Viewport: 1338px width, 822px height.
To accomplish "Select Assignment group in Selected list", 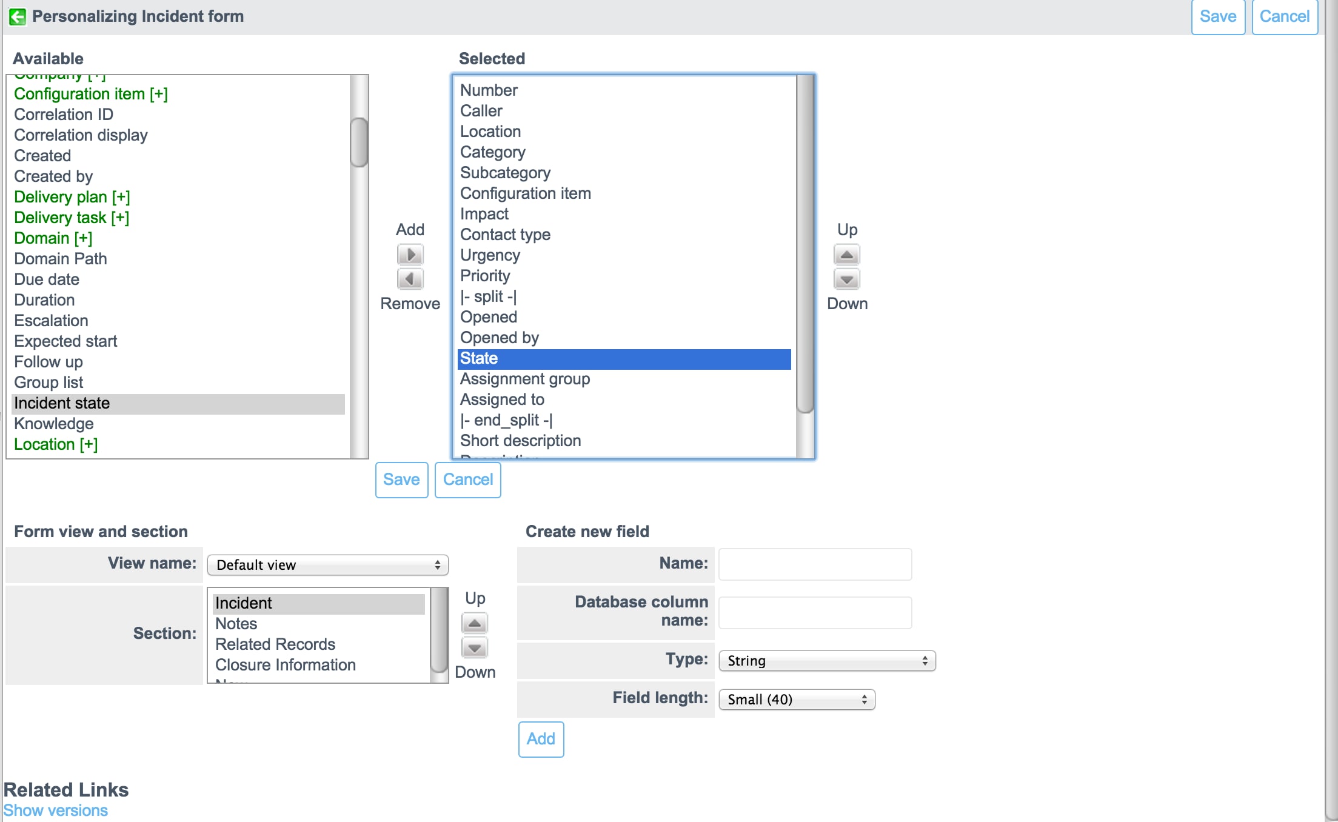I will [x=524, y=379].
